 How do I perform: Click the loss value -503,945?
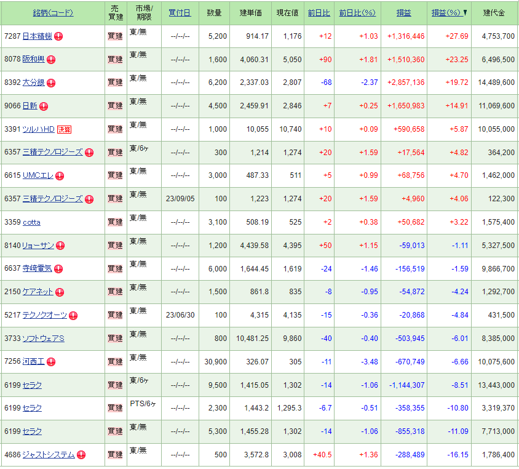(x=410, y=339)
